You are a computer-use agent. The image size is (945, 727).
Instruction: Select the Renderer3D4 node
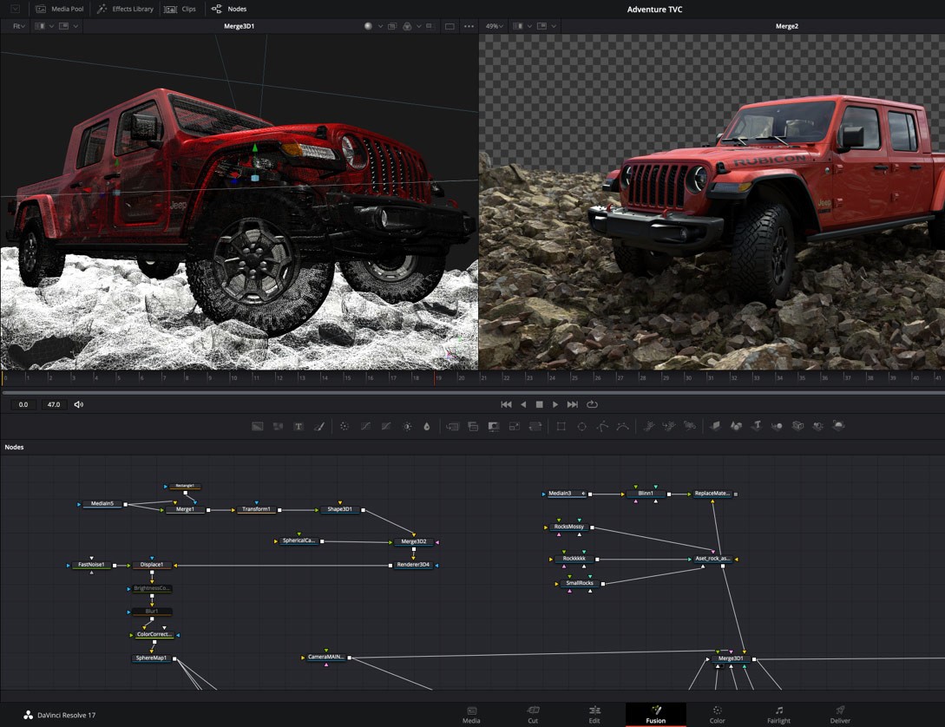(x=413, y=565)
